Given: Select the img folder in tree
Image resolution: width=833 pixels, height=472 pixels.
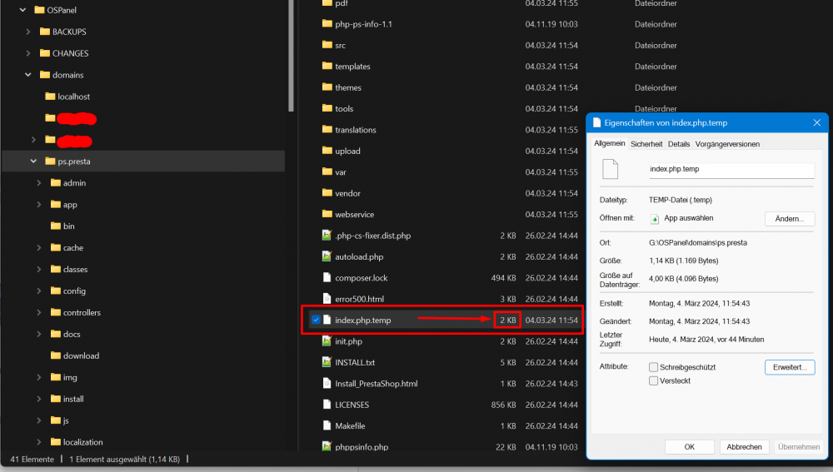Looking at the screenshot, I should tap(64, 377).
